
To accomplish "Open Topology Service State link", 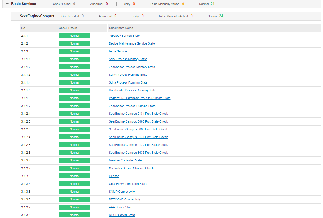I will point(124,36).
